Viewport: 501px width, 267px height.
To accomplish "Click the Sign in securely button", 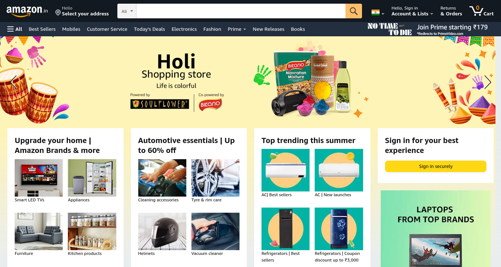I will [x=435, y=166].
